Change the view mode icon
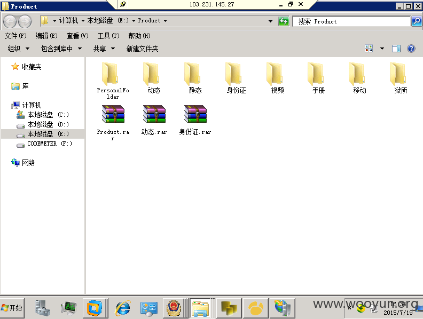Image resolution: width=423 pixels, height=319 pixels. (369, 49)
